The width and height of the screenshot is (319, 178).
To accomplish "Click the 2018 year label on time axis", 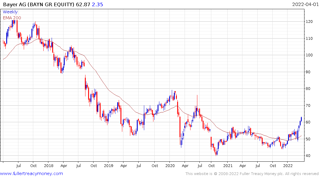I will coord(49,166).
